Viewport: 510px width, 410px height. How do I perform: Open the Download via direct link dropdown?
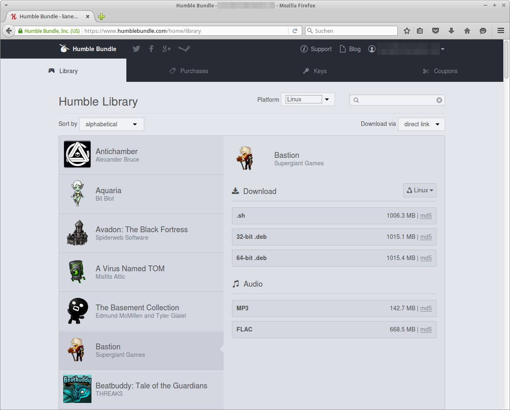[421, 124]
